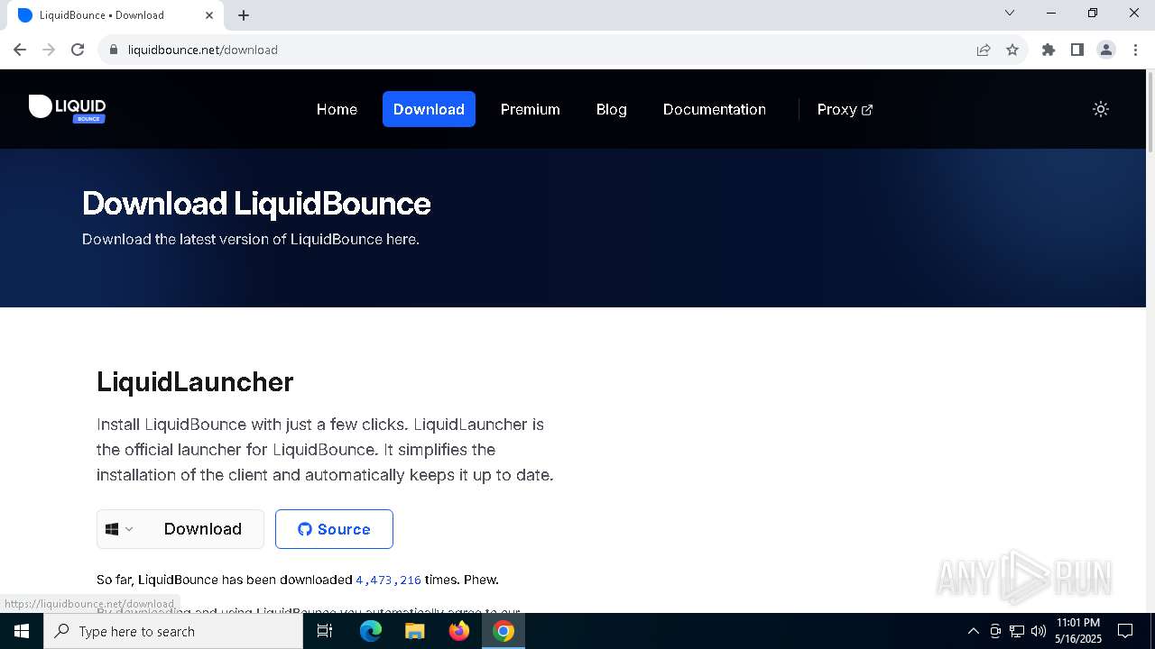The image size is (1155, 649).
Task: Toggle the browser side panel icon
Action: [1077, 50]
